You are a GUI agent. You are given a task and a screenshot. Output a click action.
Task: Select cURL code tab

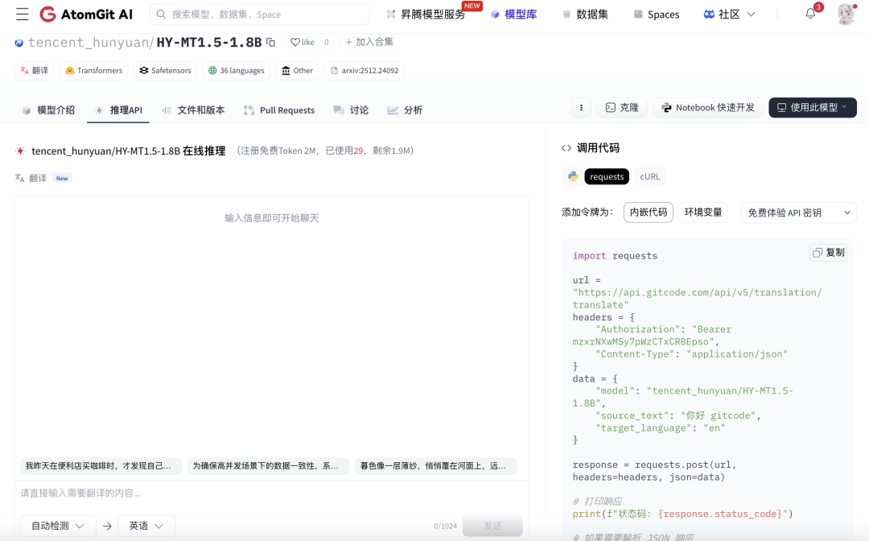coord(649,177)
